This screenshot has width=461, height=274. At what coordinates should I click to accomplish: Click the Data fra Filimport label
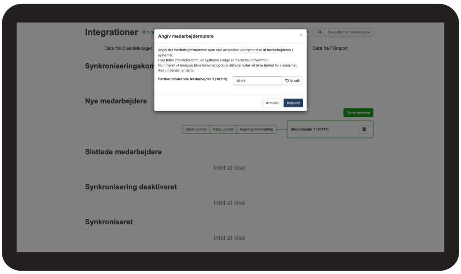click(330, 48)
